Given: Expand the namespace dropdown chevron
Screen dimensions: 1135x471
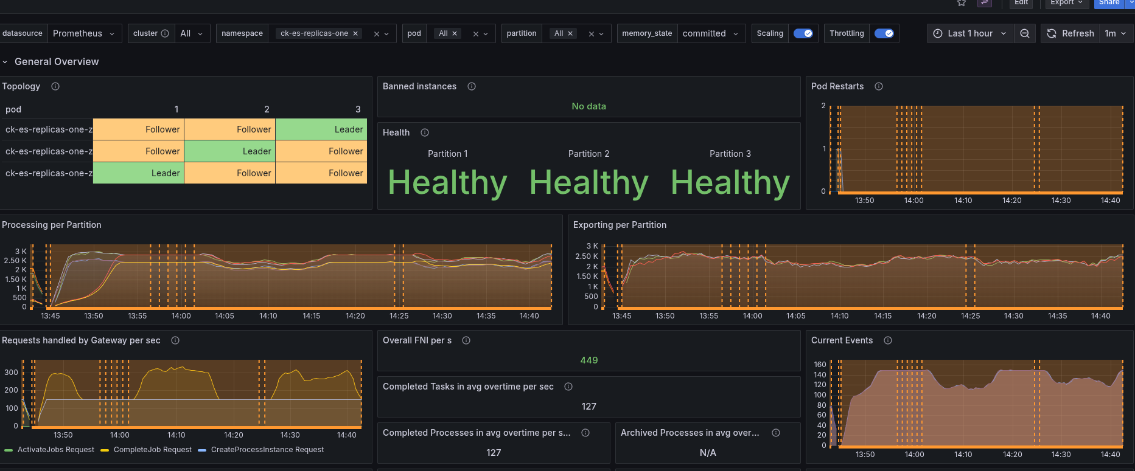Looking at the screenshot, I should [x=386, y=34].
